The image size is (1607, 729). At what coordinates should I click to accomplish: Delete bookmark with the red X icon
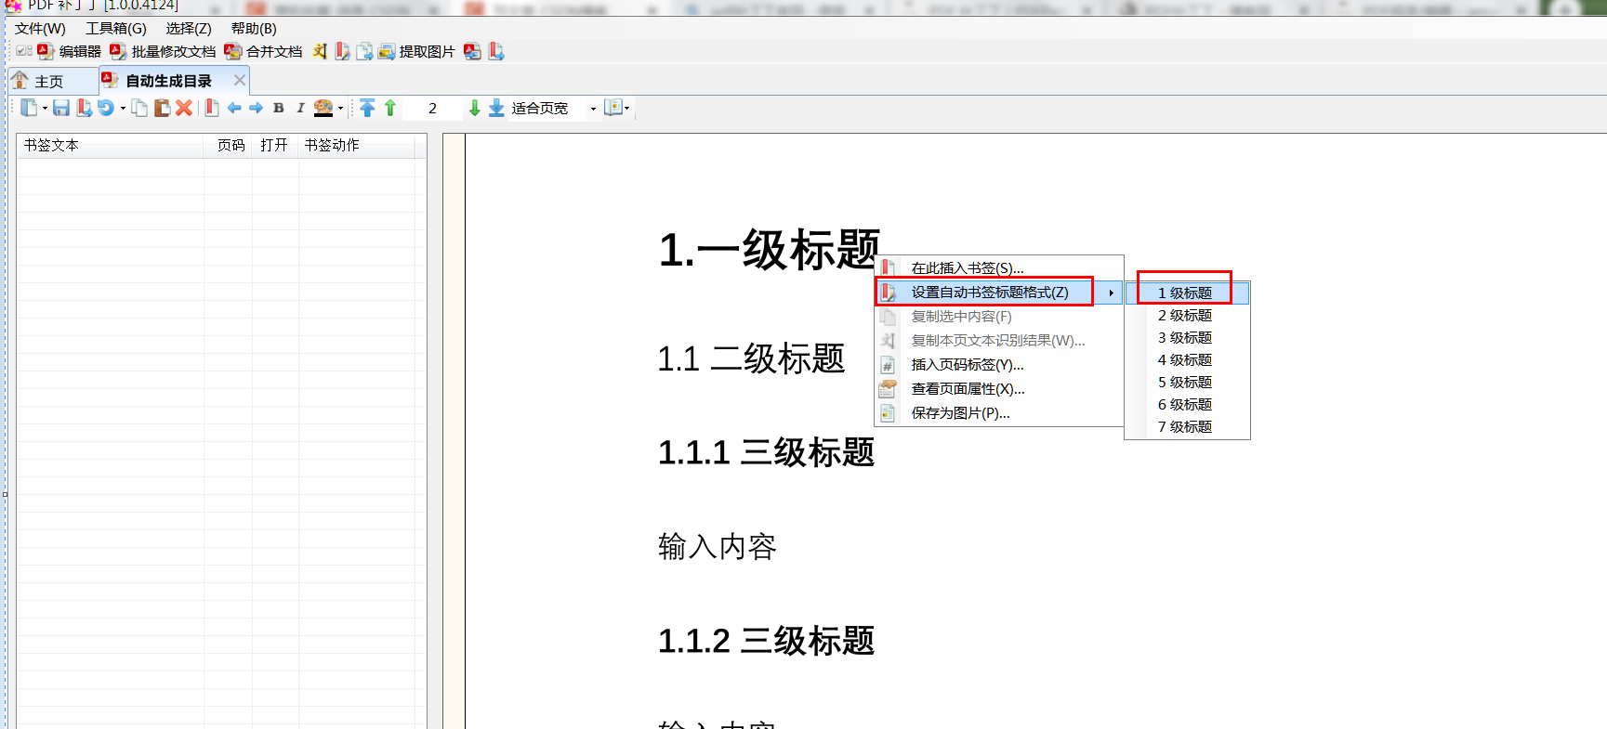pyautogui.click(x=184, y=108)
